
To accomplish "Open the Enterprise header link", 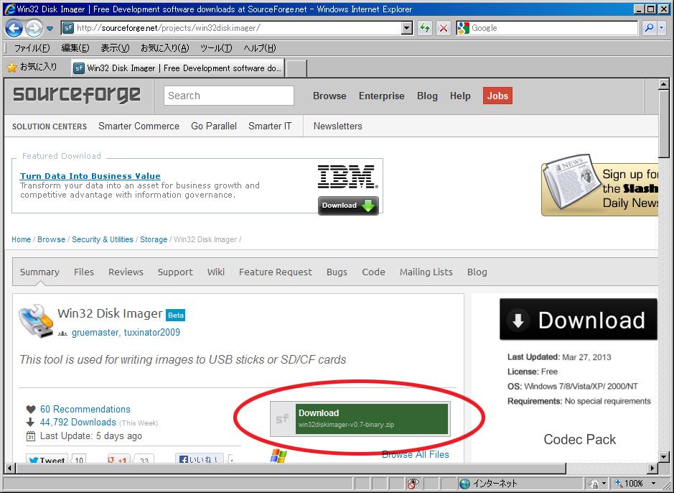I will [x=381, y=96].
